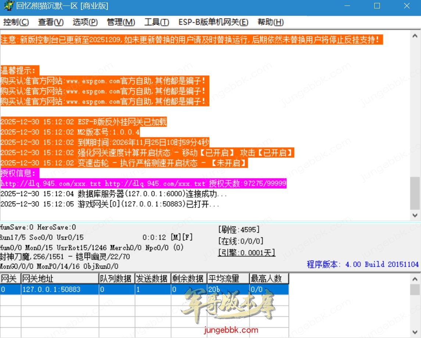The image size is (421, 338).
Task: Expand the 工具(T) menu
Action: pyautogui.click(x=157, y=22)
